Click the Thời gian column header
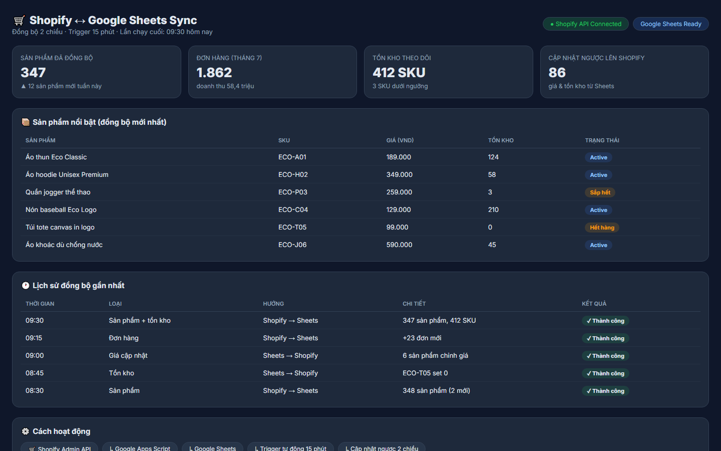This screenshot has width=721, height=451. [x=40, y=304]
